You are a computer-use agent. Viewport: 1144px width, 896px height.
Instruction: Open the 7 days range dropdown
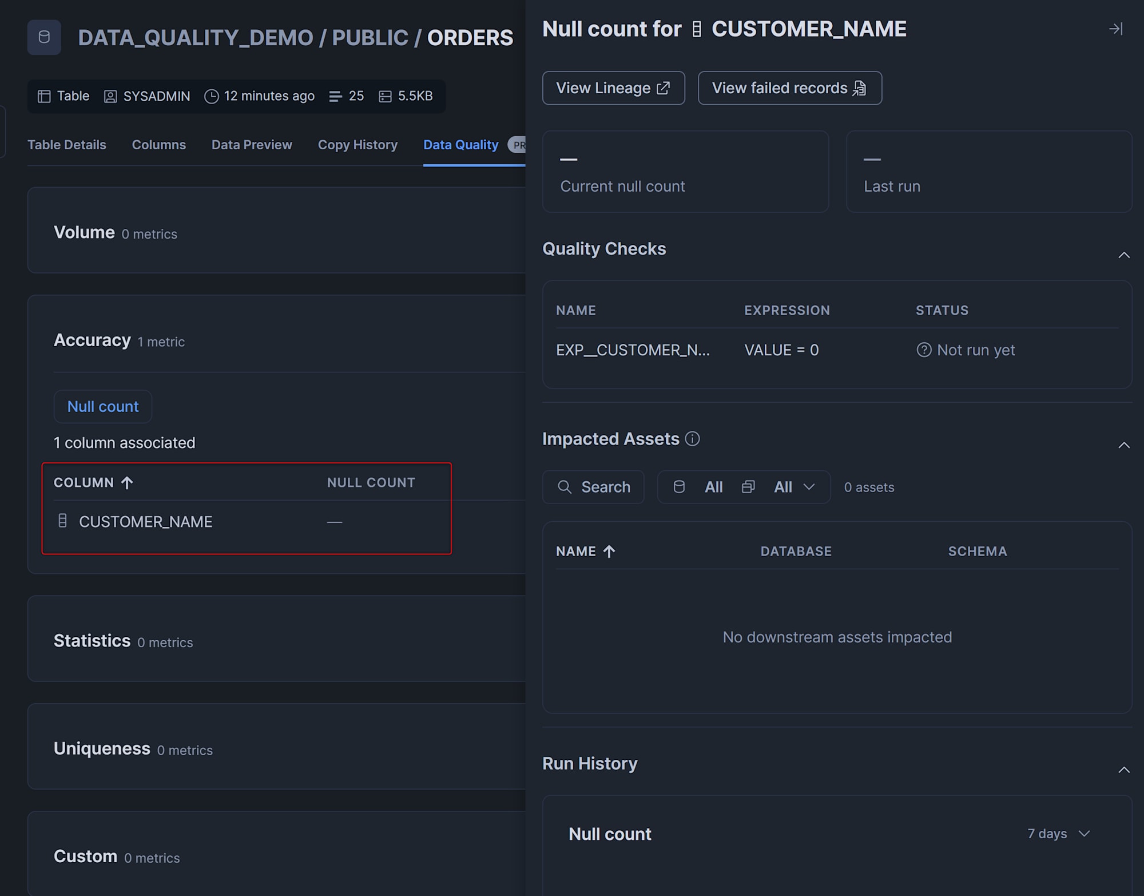click(1058, 834)
